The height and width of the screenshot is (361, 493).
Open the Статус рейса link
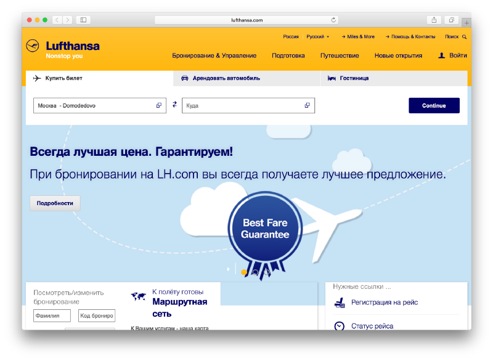click(372, 326)
